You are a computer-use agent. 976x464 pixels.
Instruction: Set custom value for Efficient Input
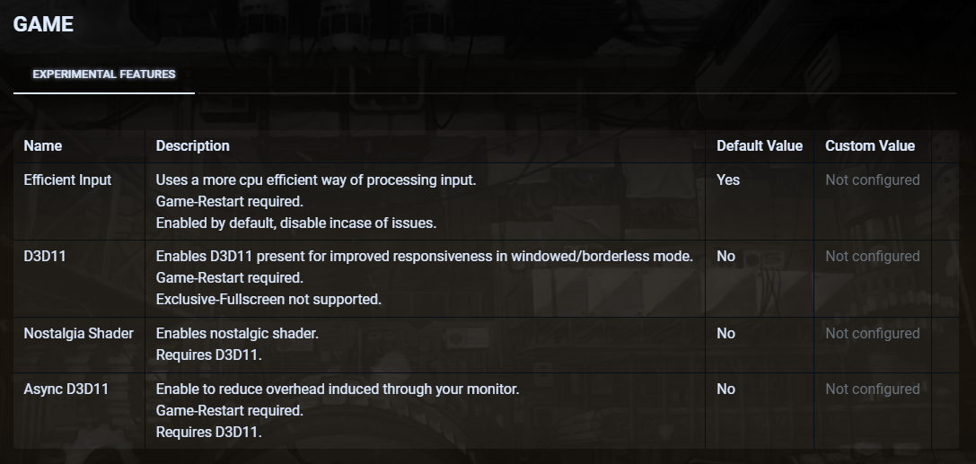click(872, 179)
